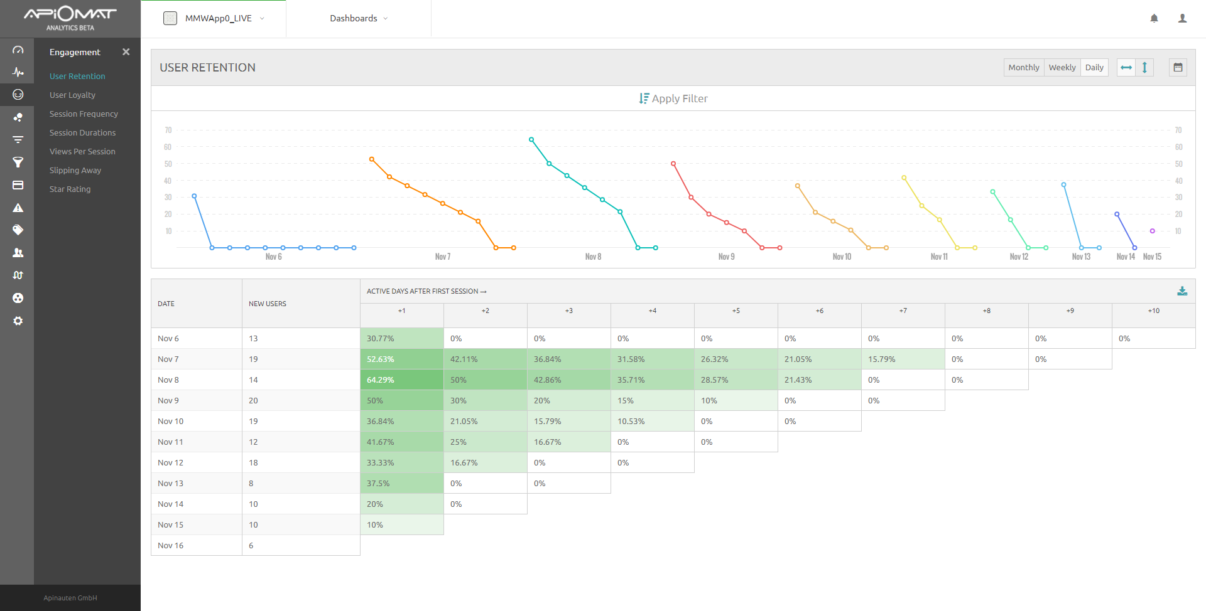The image size is (1206, 611).
Task: Click the ApiOmat Analytics logo
Action: [x=70, y=18]
